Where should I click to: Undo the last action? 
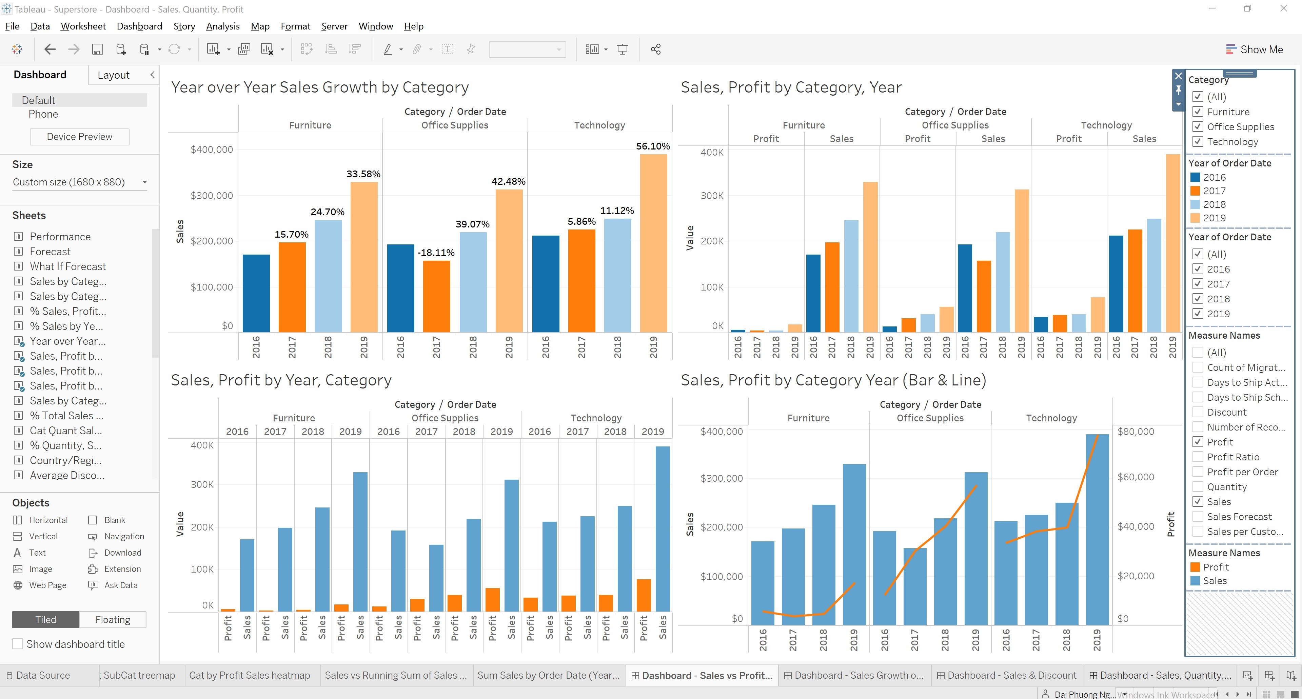[x=50, y=48]
